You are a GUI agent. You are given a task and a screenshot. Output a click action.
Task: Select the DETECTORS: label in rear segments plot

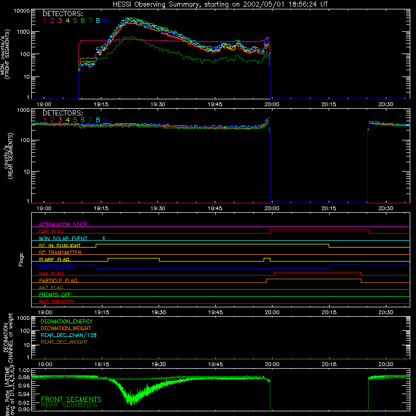pyautogui.click(x=62, y=113)
